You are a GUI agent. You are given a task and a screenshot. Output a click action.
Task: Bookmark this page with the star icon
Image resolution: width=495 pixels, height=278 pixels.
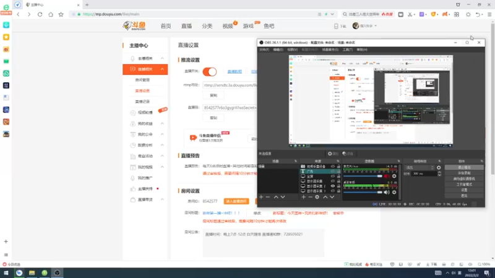[x=61, y=14]
